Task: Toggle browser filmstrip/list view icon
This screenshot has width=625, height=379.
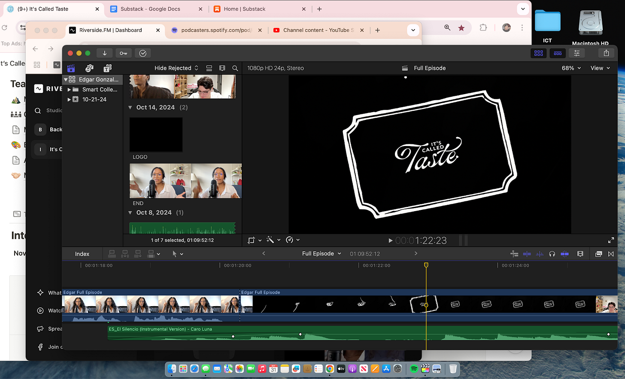Action: pos(209,68)
